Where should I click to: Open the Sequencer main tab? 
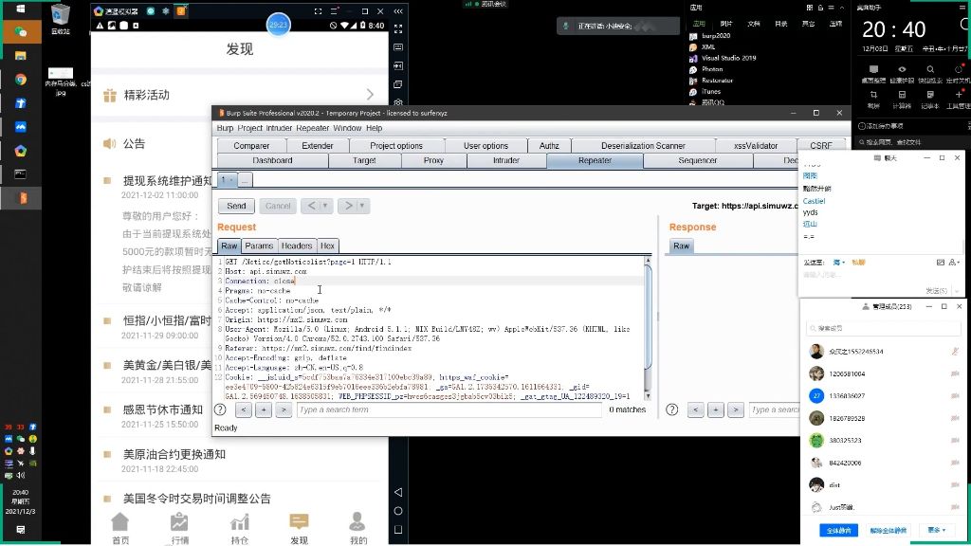pos(697,160)
